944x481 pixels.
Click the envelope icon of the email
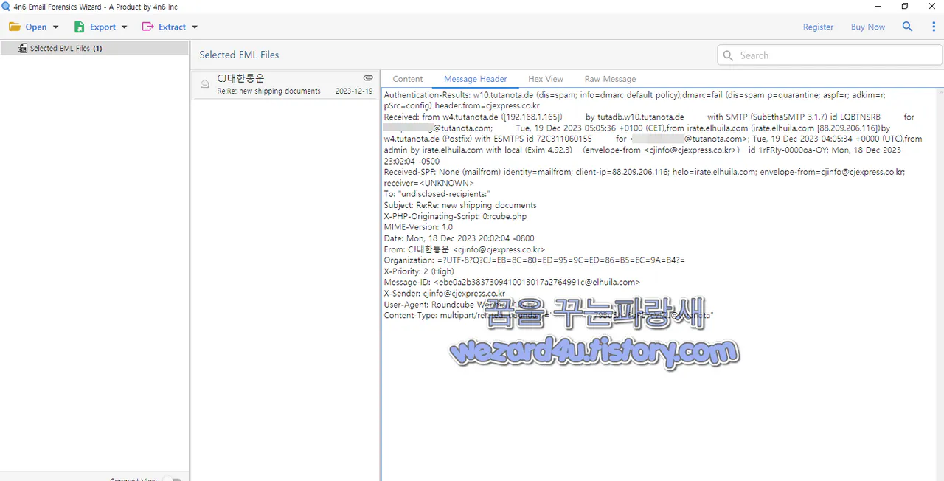pyautogui.click(x=205, y=84)
